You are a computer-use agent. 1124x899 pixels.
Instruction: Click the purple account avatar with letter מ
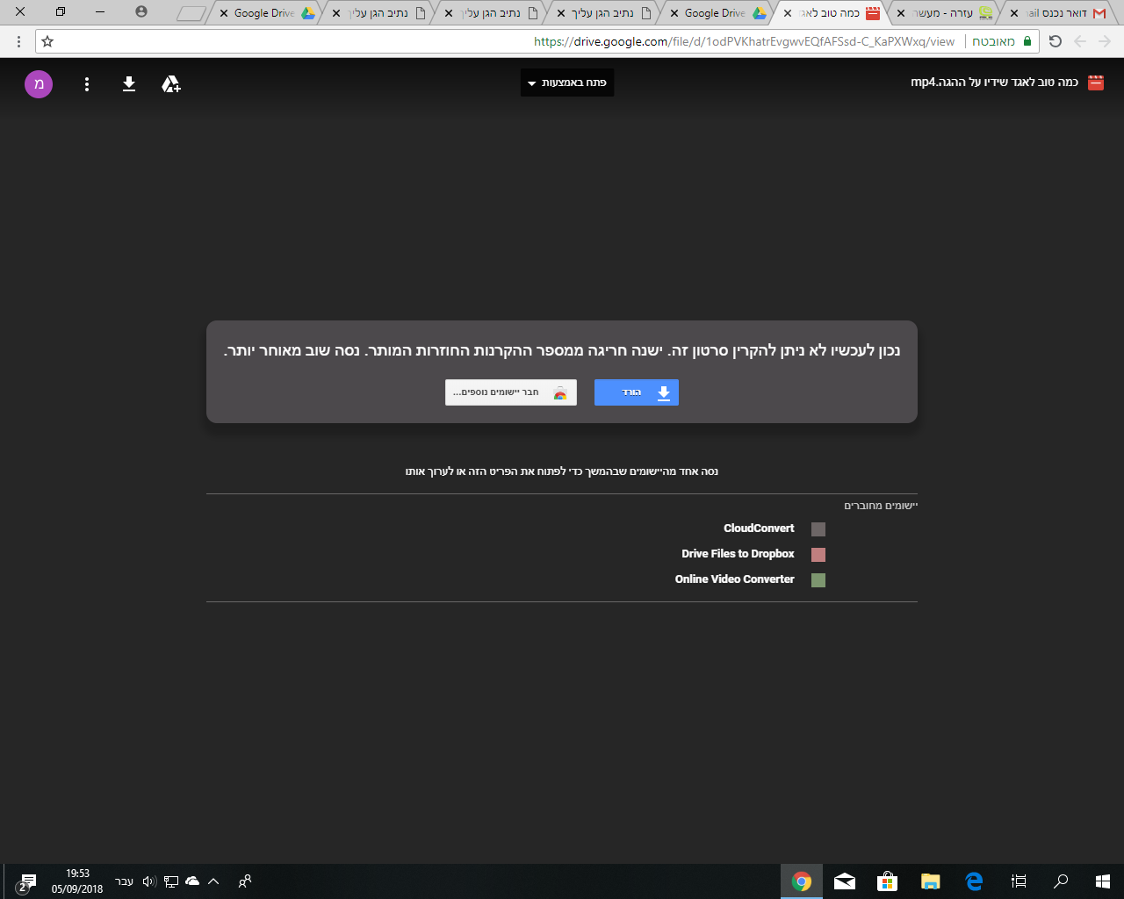click(x=39, y=84)
